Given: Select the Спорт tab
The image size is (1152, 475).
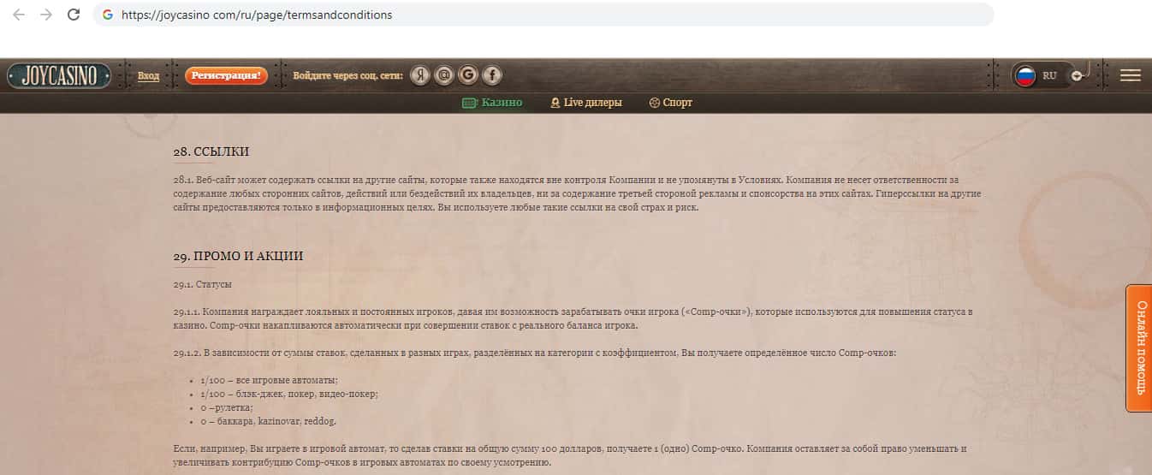Looking at the screenshot, I should [x=671, y=103].
